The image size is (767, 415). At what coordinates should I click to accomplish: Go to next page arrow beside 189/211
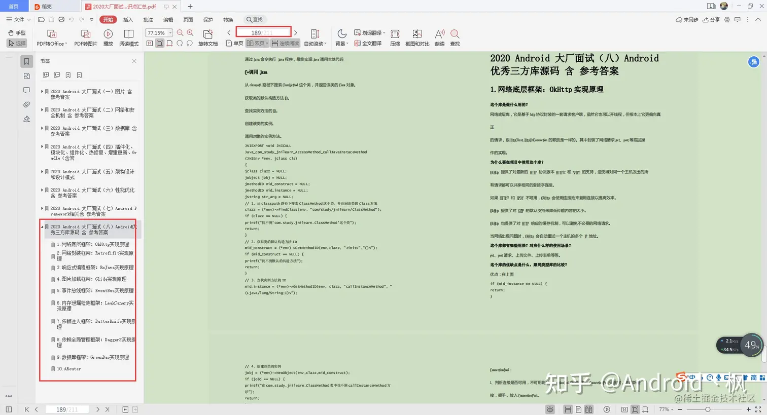[296, 33]
